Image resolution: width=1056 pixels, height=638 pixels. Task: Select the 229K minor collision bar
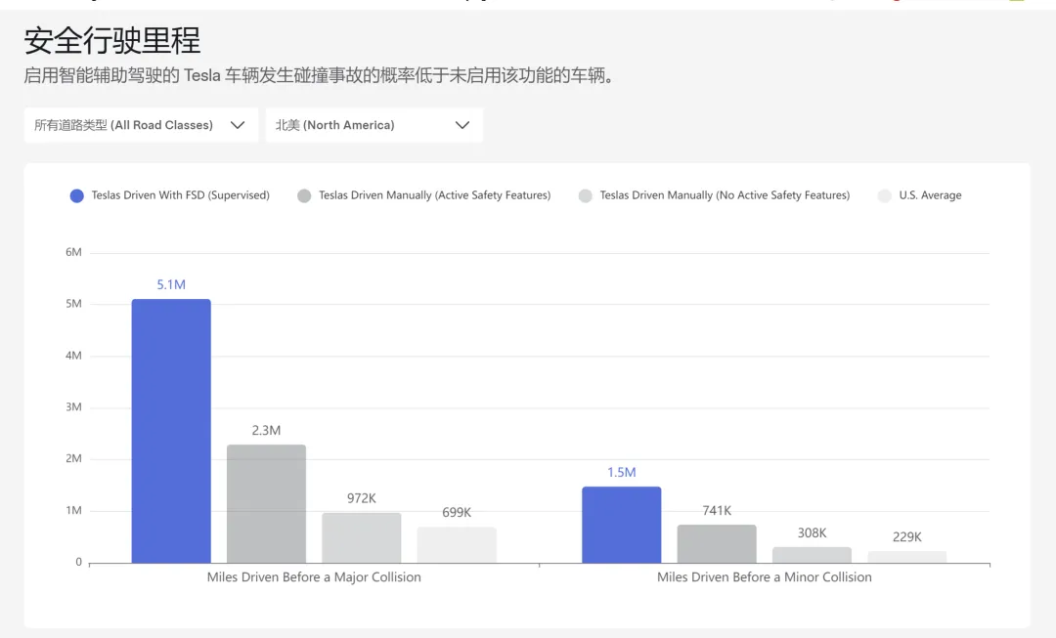click(907, 557)
